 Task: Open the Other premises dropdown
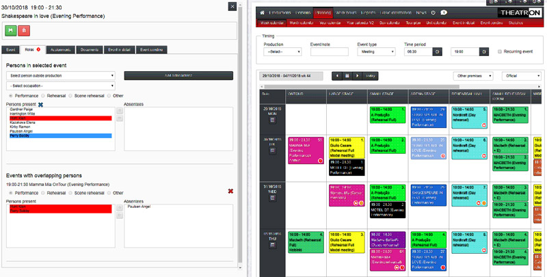click(x=473, y=75)
